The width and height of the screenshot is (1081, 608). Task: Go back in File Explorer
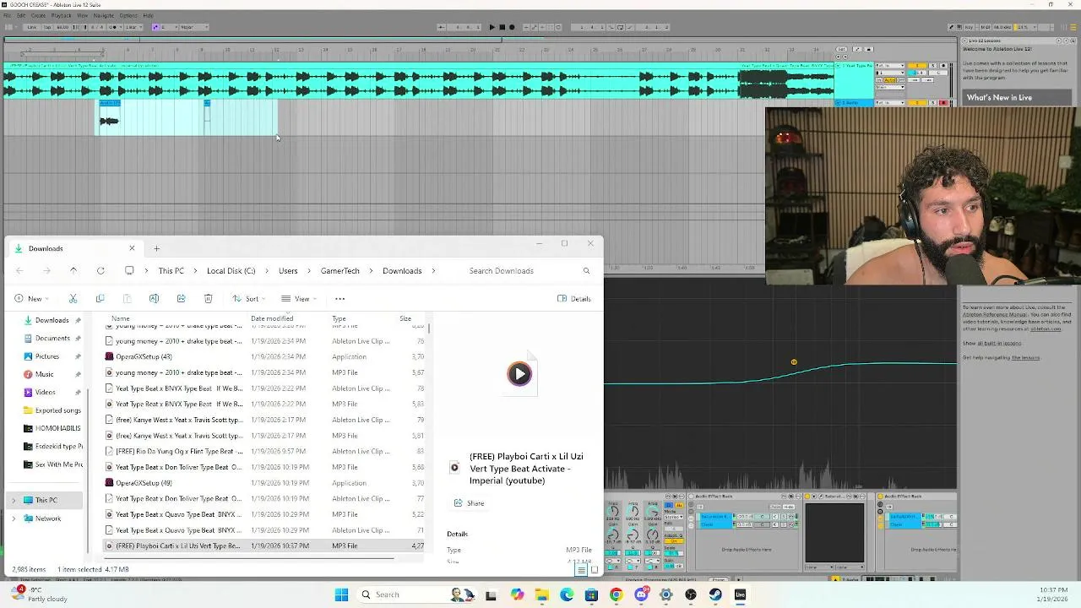point(19,271)
